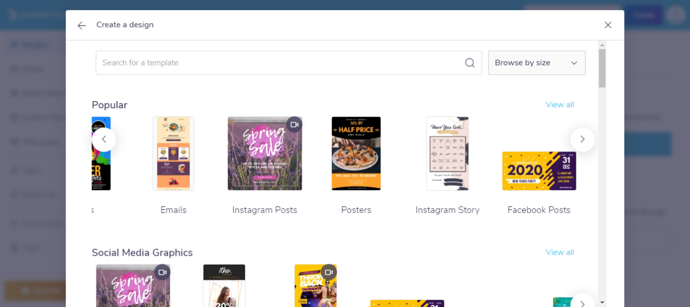
Task: Click the dialog's vertical scrollbar thumb
Action: click(602, 68)
